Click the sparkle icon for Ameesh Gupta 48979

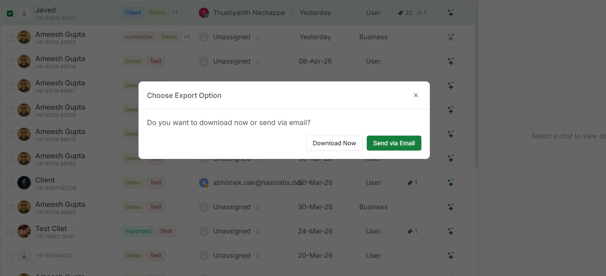(x=451, y=110)
